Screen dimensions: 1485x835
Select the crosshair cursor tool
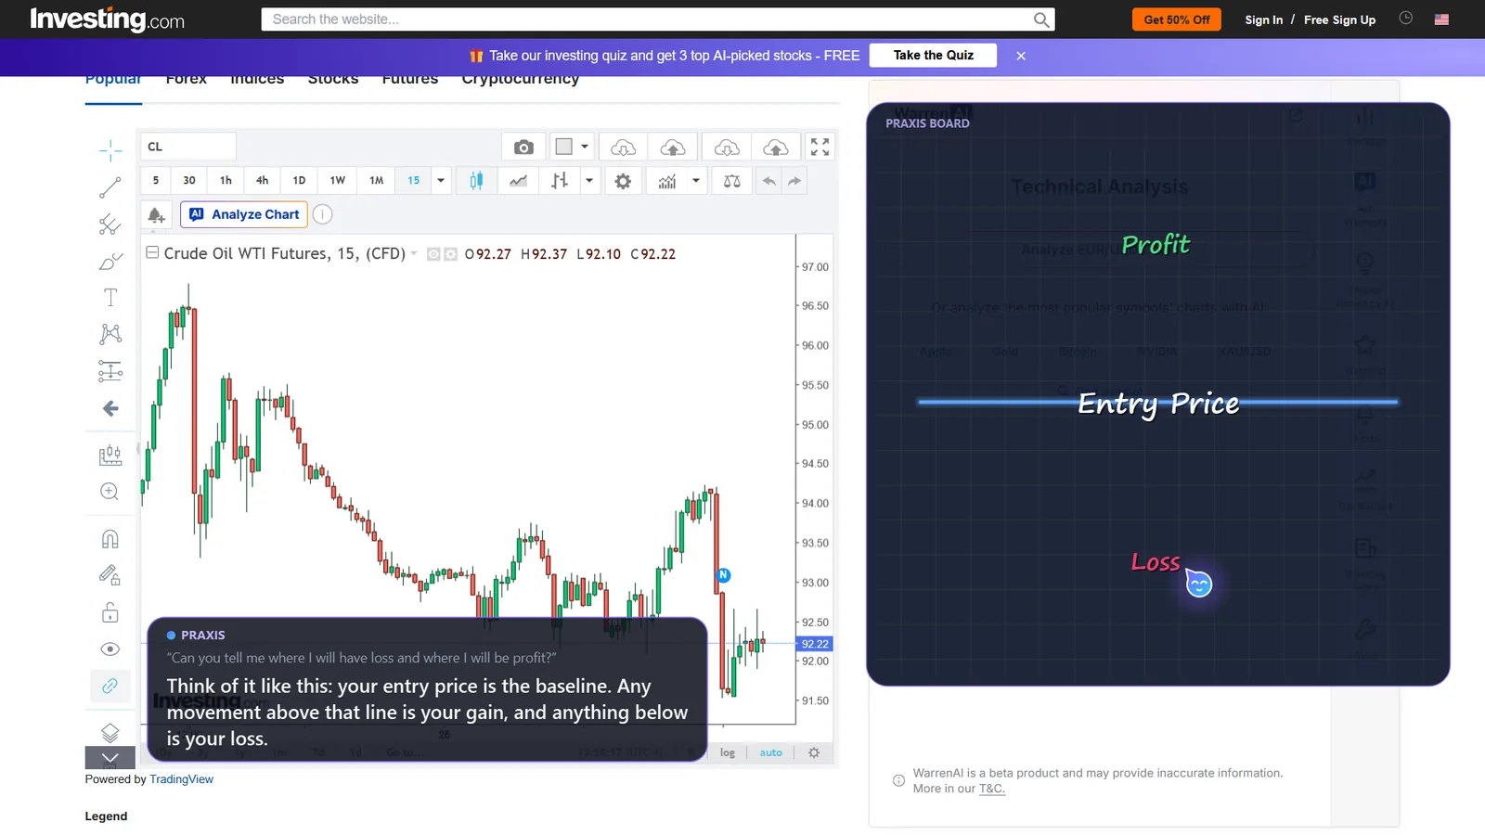pyautogui.click(x=110, y=150)
